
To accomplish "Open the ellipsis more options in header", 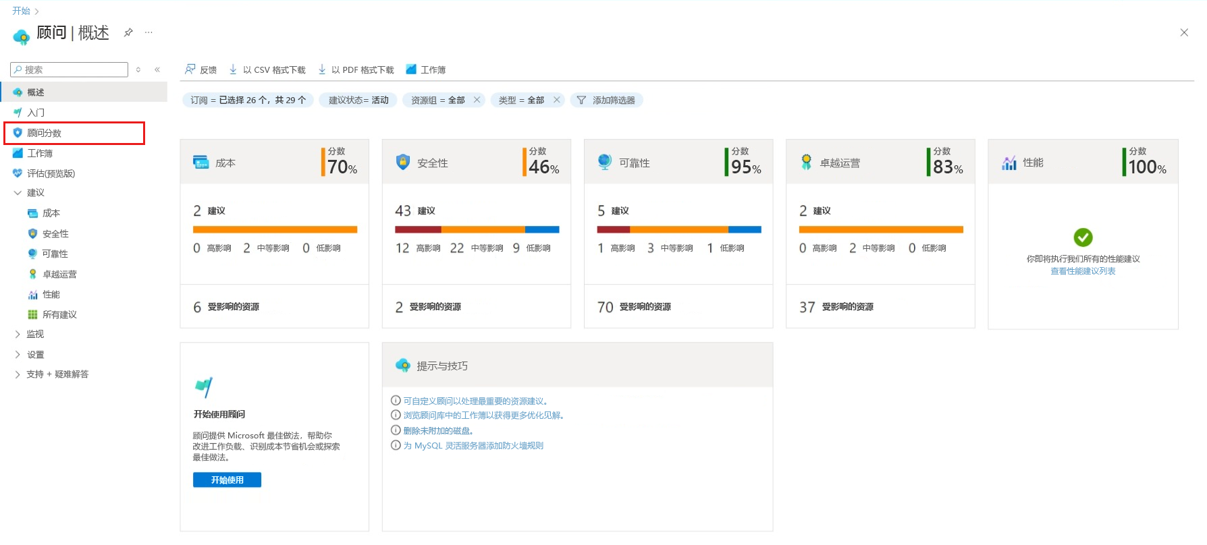I will [149, 32].
